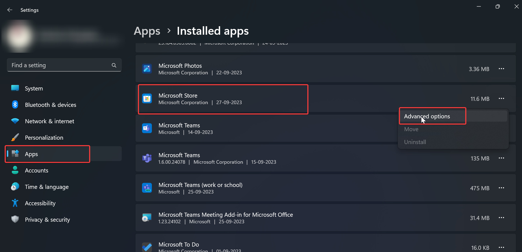Click the Teams (work or school) app icon
The width and height of the screenshot is (522, 252).
tap(147, 188)
